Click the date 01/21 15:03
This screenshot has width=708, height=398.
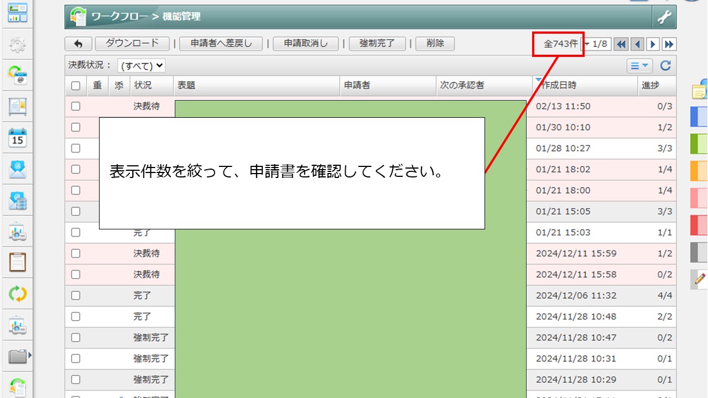click(563, 232)
